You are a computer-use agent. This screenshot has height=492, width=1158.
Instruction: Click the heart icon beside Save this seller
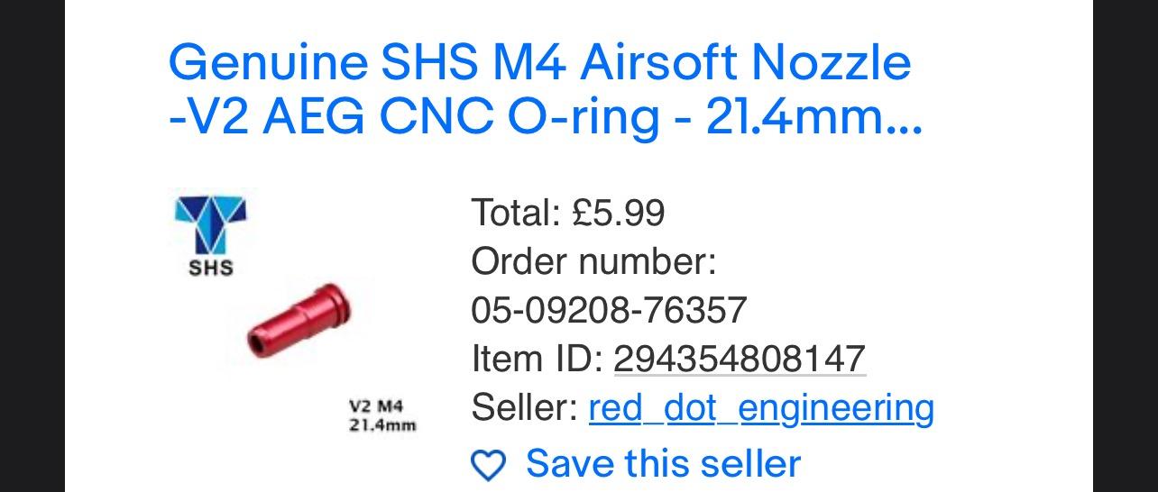(x=489, y=466)
